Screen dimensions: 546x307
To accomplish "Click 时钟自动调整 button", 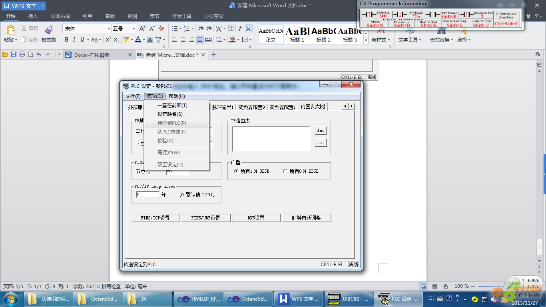I will click(306, 218).
